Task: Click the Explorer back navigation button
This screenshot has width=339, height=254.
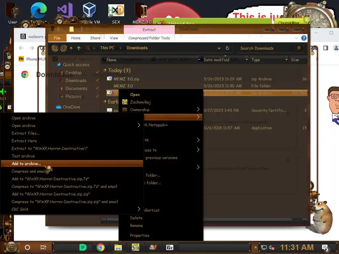Action: pos(55,48)
